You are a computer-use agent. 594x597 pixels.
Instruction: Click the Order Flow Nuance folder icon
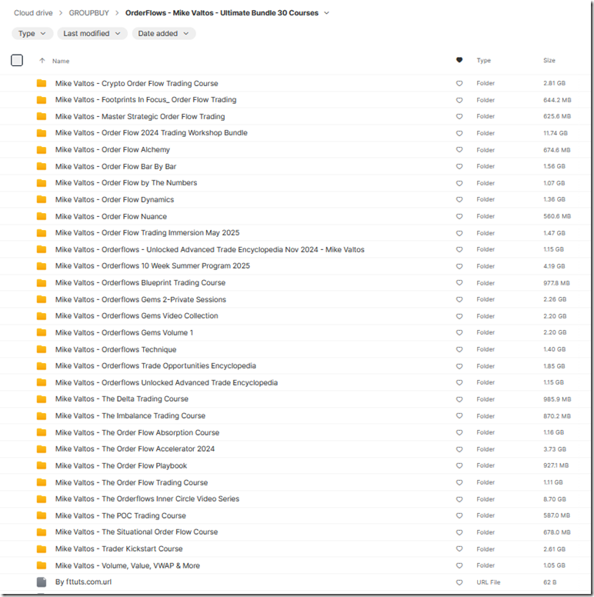pos(42,216)
